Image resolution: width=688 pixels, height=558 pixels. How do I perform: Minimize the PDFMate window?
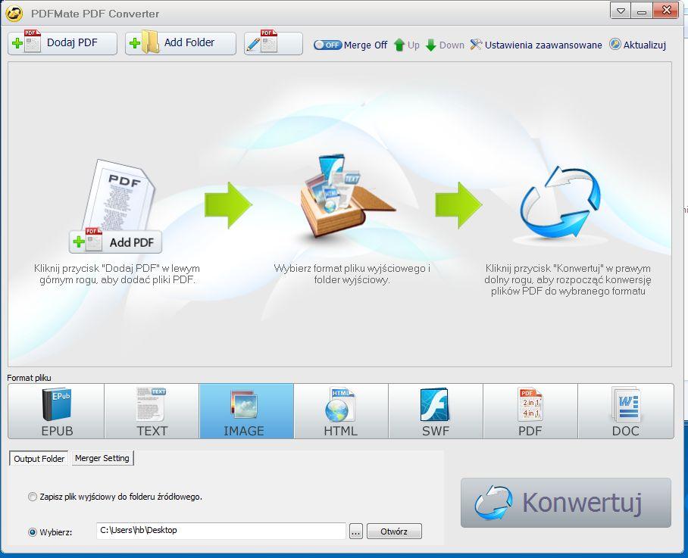642,11
